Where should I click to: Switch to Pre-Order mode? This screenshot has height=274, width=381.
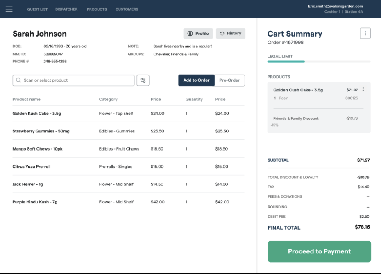click(x=229, y=80)
